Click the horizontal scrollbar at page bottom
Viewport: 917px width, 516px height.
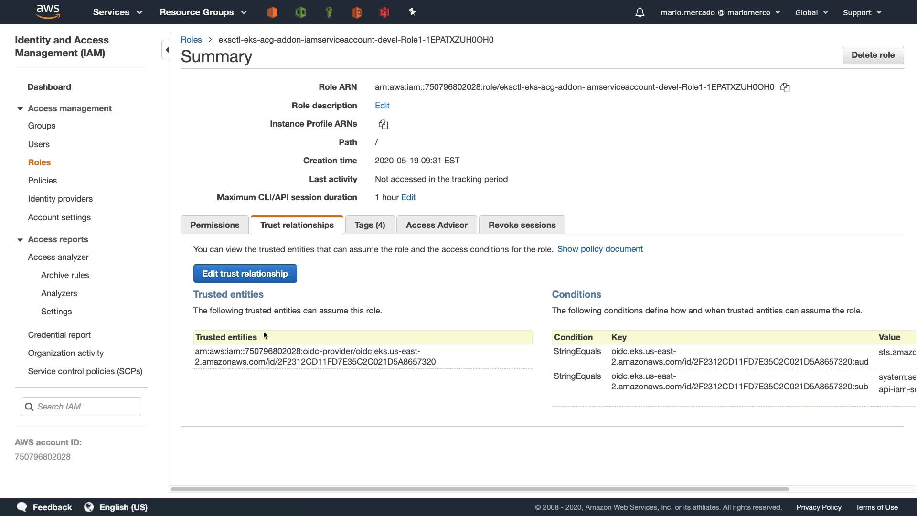[x=479, y=489]
